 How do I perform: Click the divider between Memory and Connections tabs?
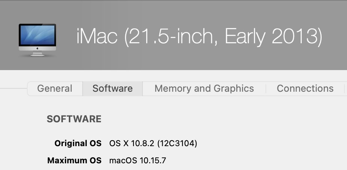(x=265, y=89)
